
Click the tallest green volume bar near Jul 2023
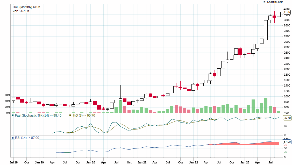point(266,105)
